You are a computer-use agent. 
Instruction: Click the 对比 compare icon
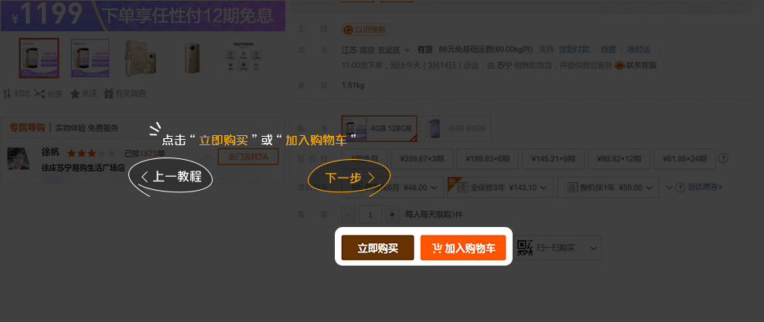tap(8, 93)
